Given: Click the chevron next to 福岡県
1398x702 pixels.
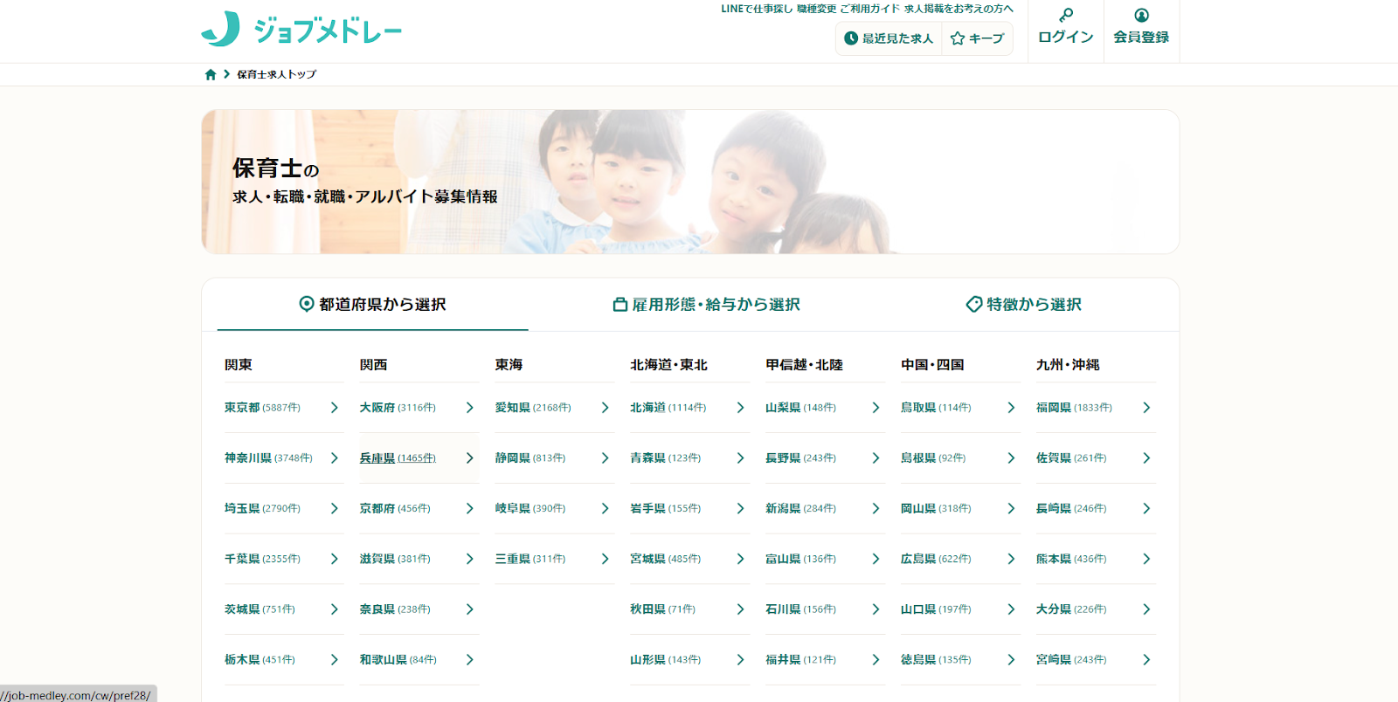Looking at the screenshot, I should point(1146,408).
